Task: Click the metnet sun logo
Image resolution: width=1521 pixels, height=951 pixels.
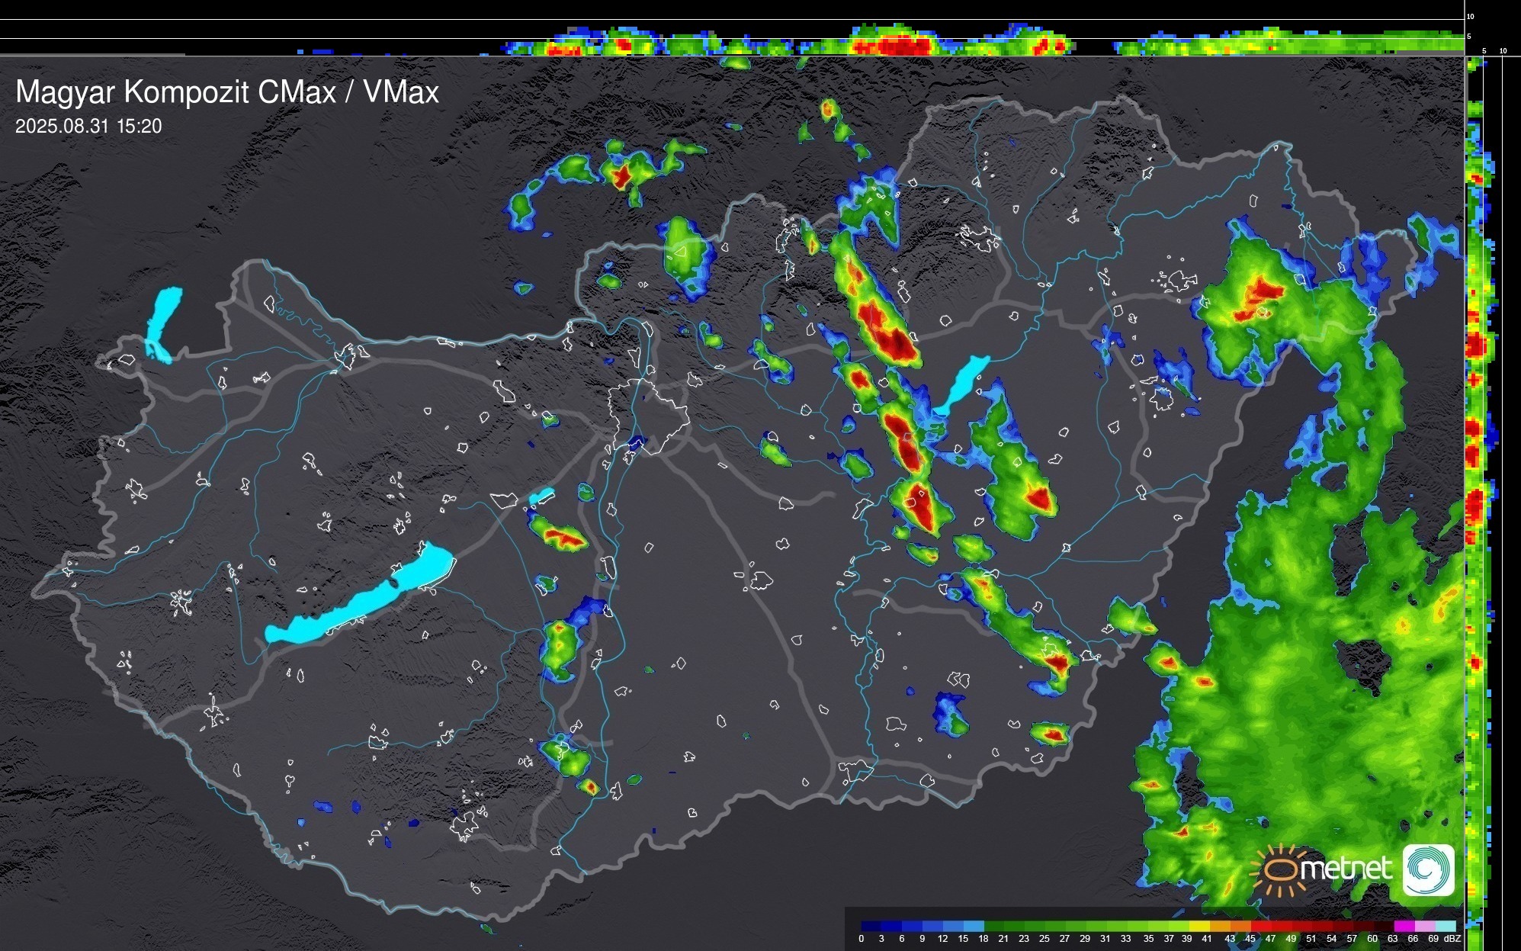Action: 1281,870
